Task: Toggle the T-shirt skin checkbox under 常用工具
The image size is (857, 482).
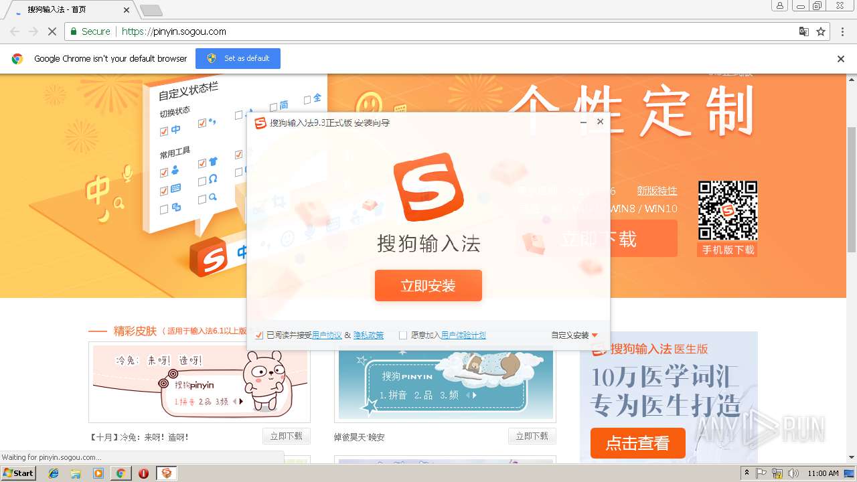Action: click(x=202, y=163)
